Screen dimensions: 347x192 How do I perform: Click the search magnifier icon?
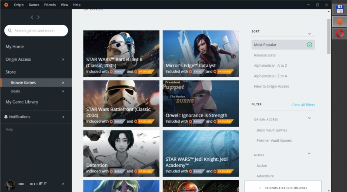coord(10,30)
